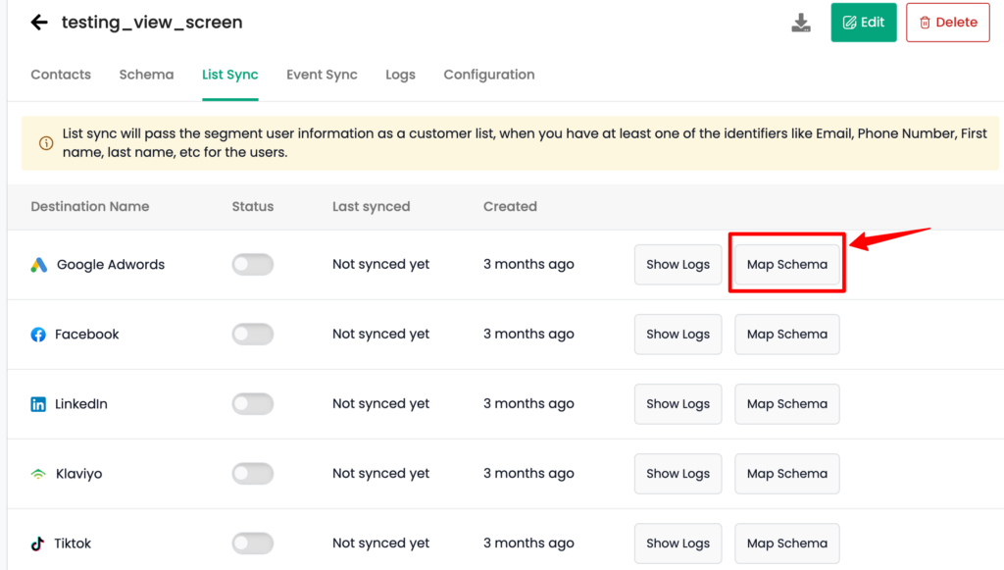Image resolution: width=1004 pixels, height=570 pixels.
Task: Click the download icon near Edit
Action: tap(800, 23)
